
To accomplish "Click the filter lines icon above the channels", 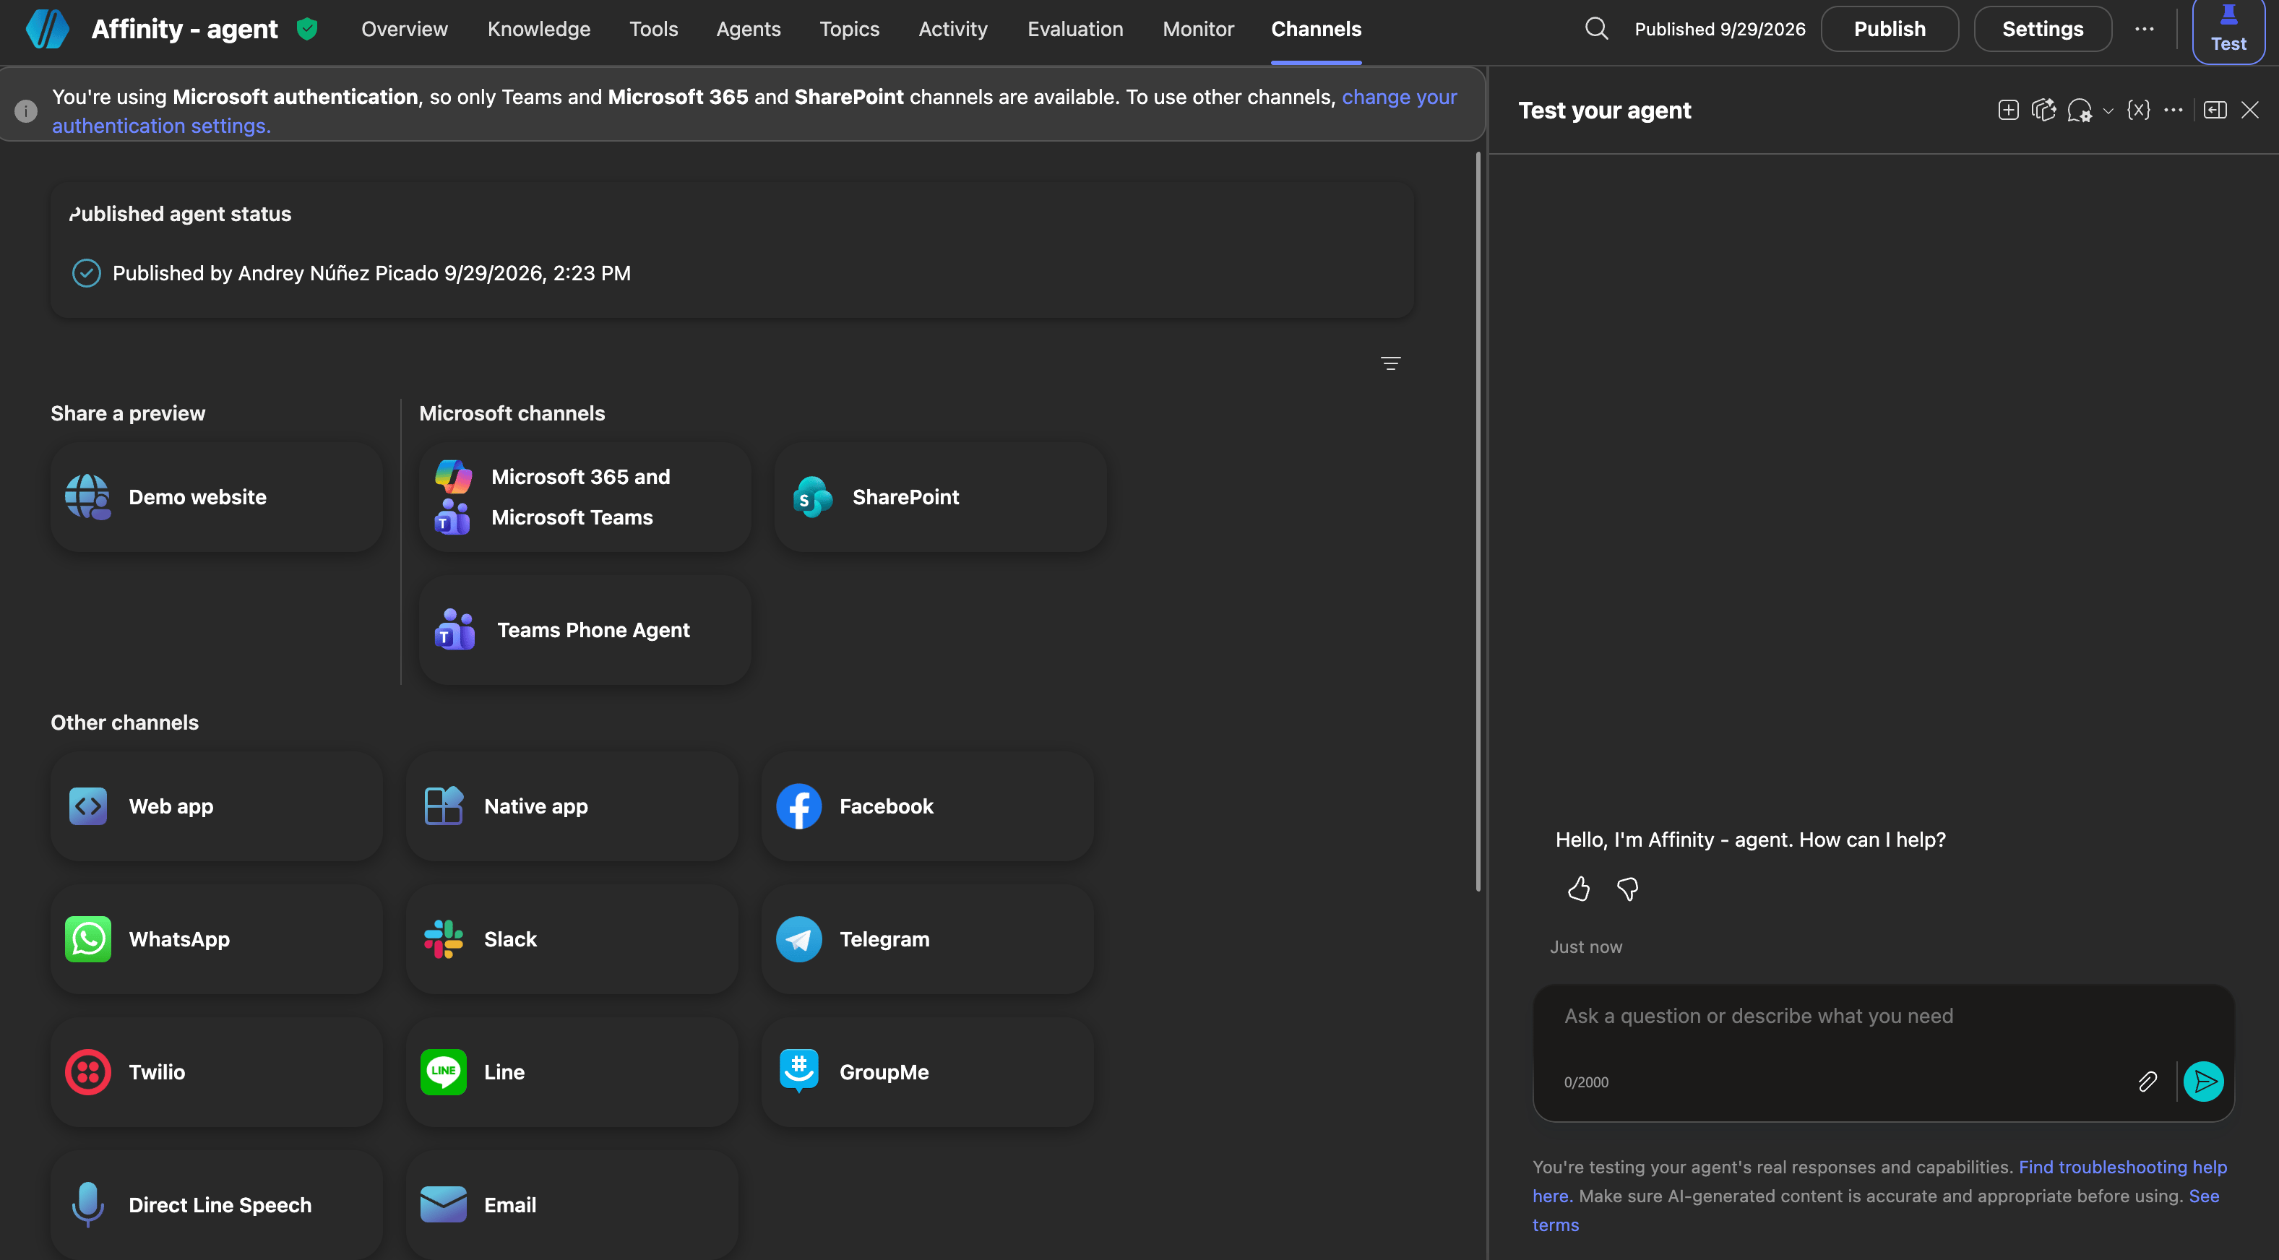I will pos(1390,363).
